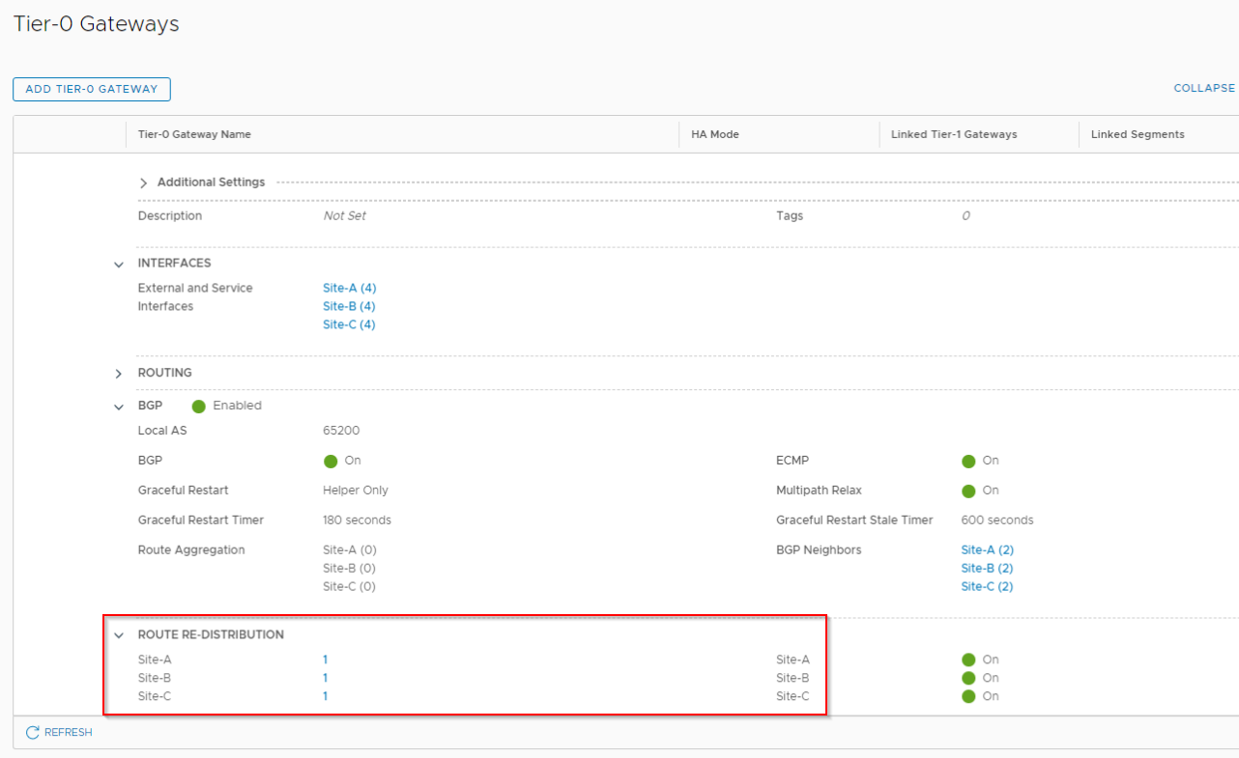The image size is (1239, 758).
Task: Click Site-A route re-distribution On status
Action: tap(968, 660)
